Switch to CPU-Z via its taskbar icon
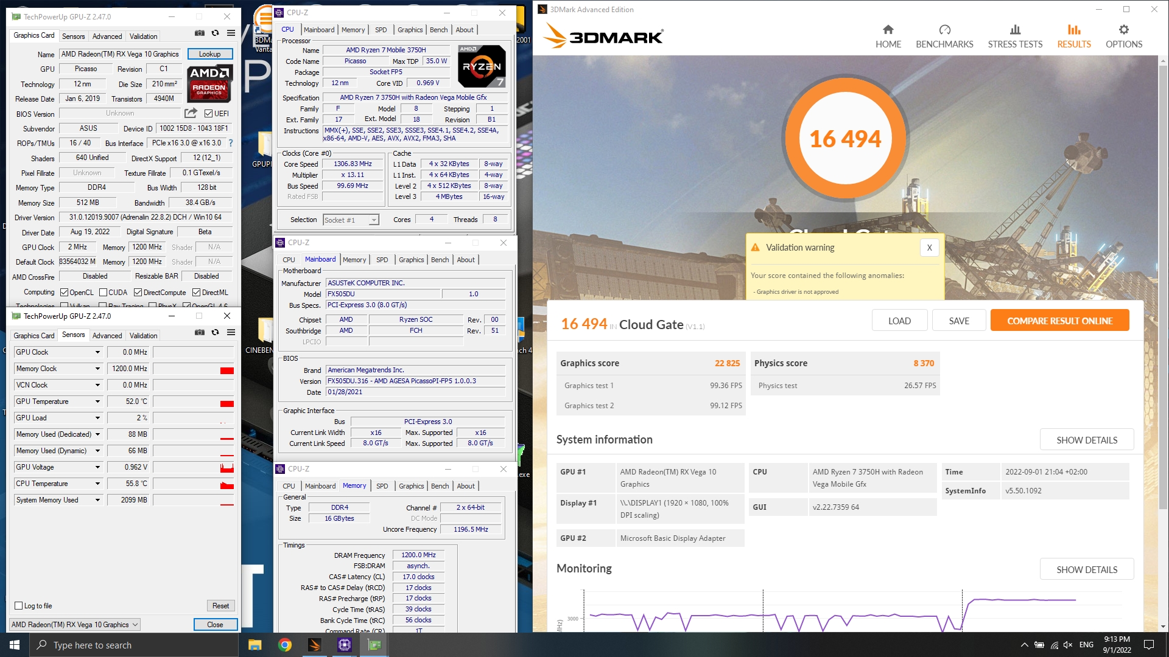Image resolution: width=1169 pixels, height=657 pixels. (x=344, y=645)
